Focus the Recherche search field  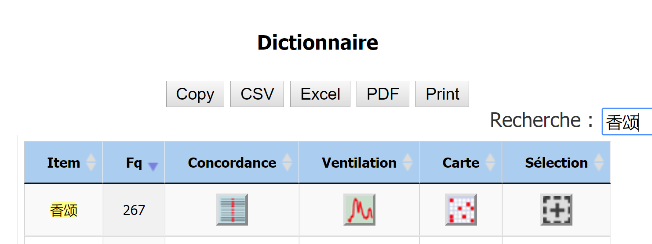(x=627, y=122)
